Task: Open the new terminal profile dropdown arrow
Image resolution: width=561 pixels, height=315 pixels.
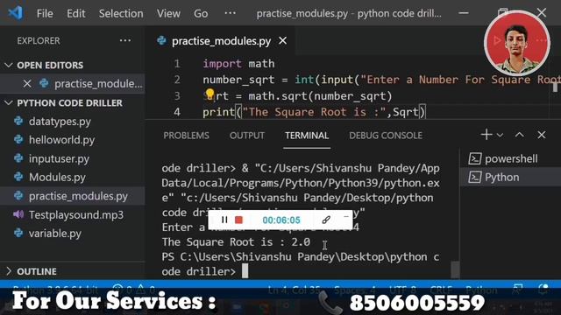Action: point(500,135)
